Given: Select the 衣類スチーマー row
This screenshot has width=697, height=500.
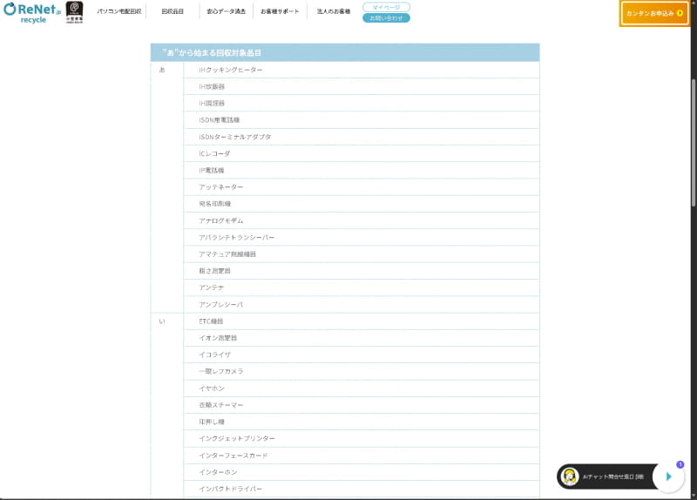Looking at the screenshot, I should pyautogui.click(x=362, y=405).
